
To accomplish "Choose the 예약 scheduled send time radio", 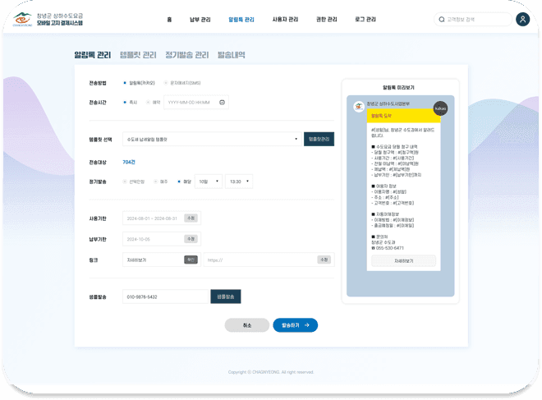I will (x=148, y=103).
